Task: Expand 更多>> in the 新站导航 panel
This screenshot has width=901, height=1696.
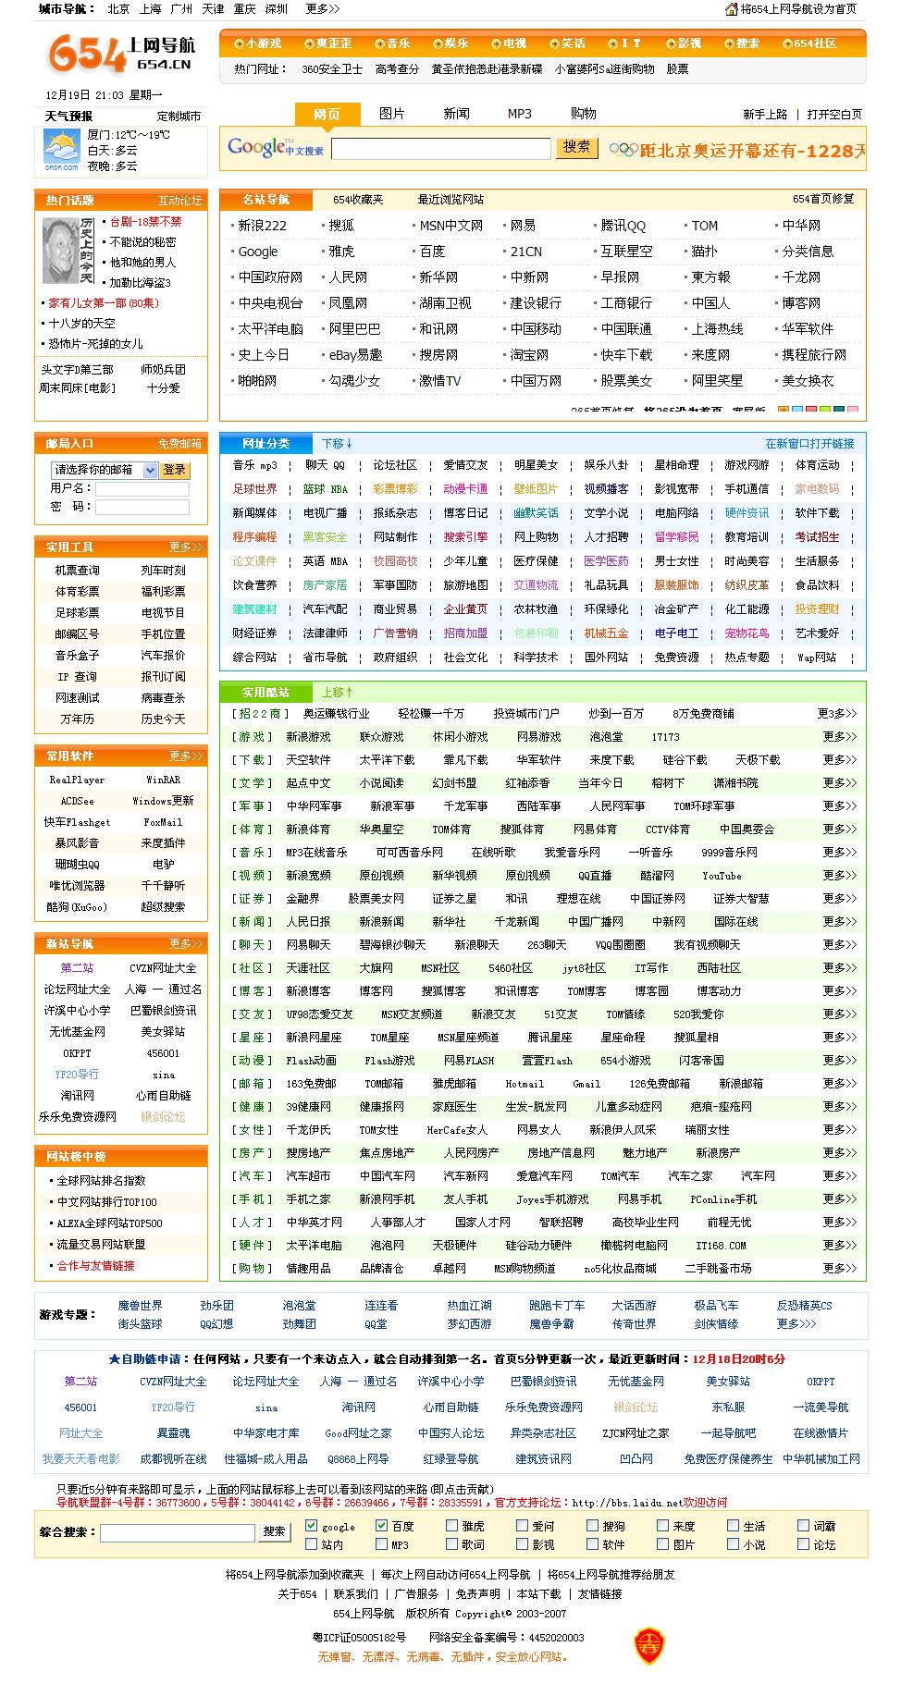Action: point(185,943)
